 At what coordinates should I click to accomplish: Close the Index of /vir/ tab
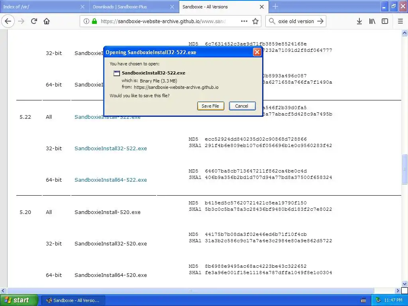coord(82,7)
